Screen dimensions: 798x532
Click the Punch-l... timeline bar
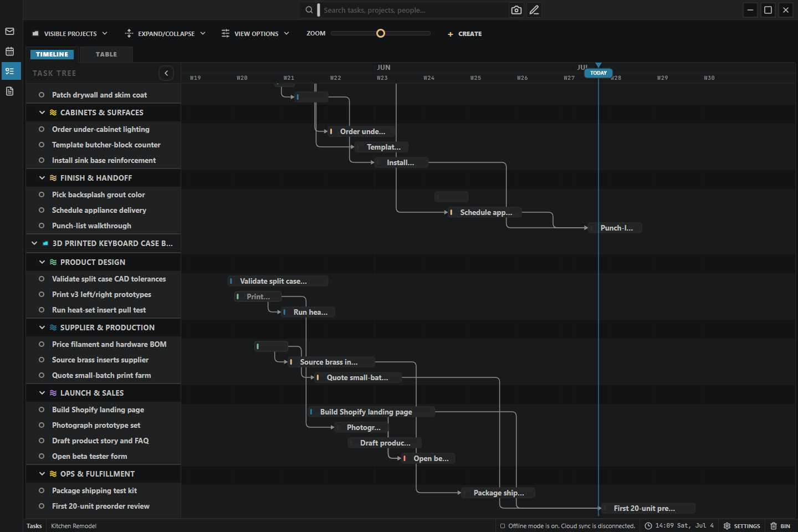click(615, 228)
